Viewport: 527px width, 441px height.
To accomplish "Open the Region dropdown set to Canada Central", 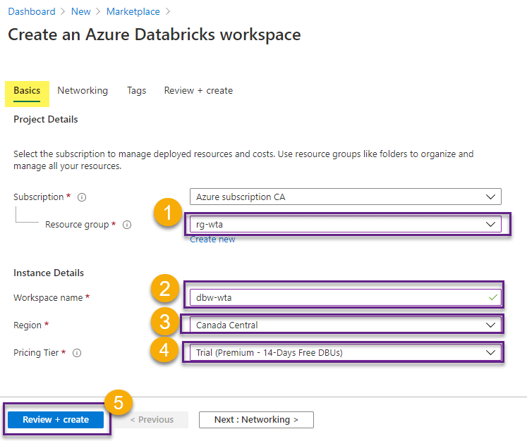I will click(x=342, y=325).
